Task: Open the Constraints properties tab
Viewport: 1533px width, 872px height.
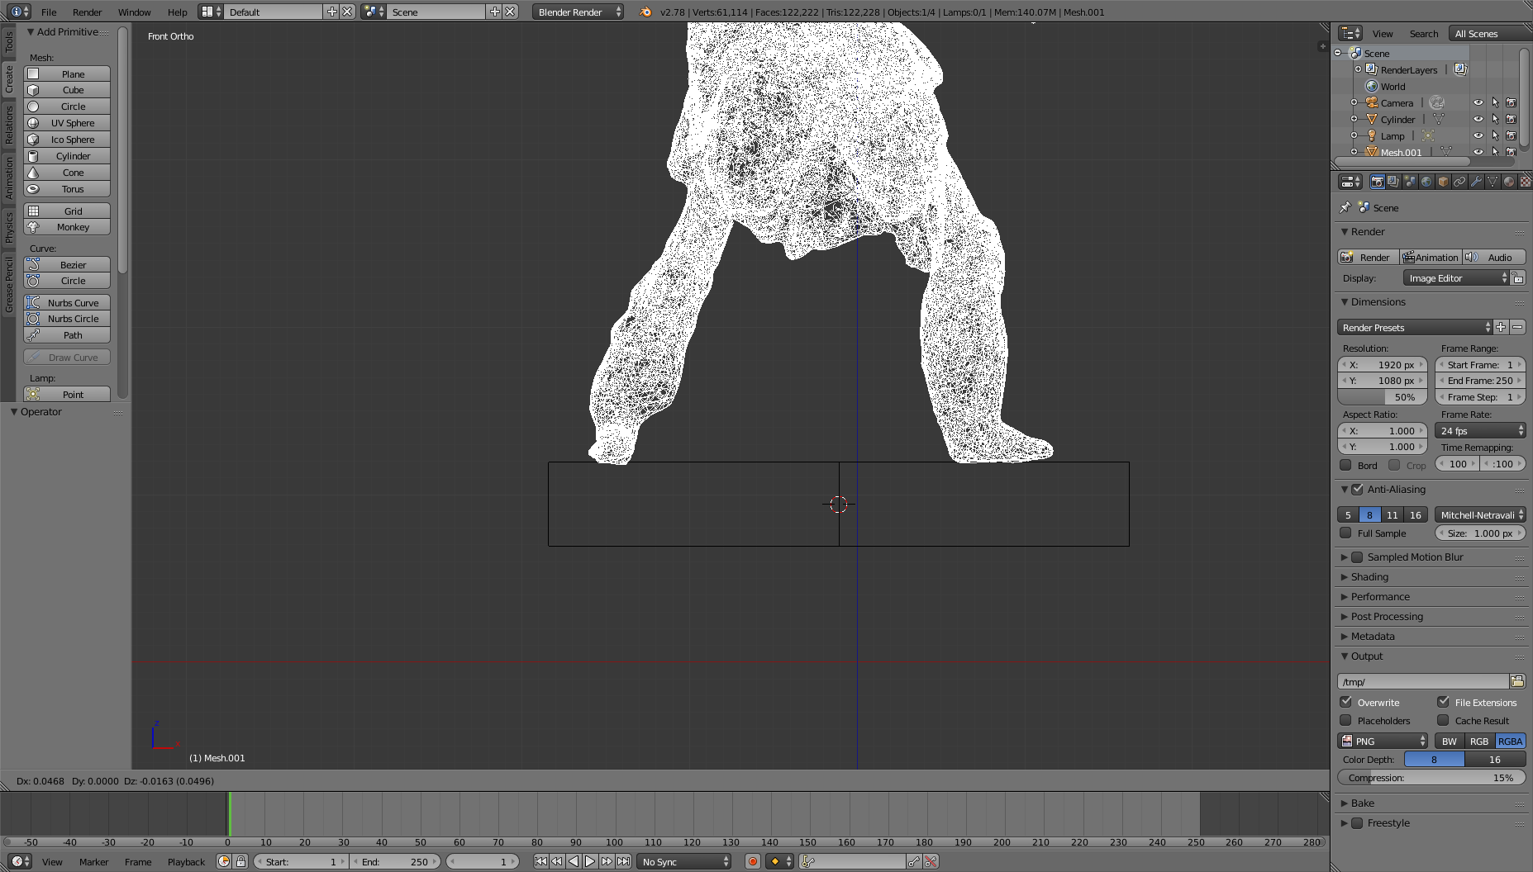Action: point(1459,182)
